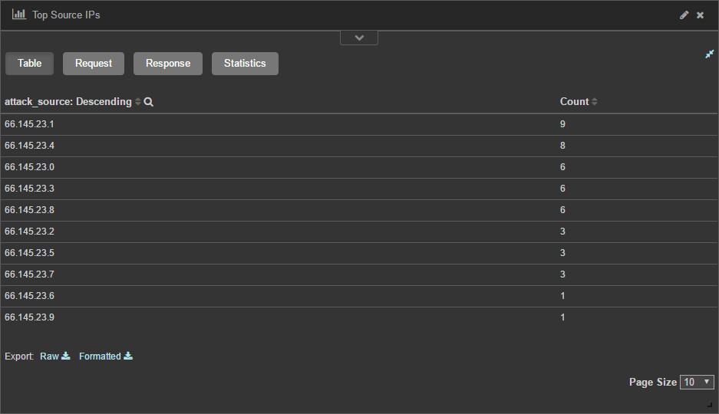Show the Statistics tab
Image resolution: width=719 pixels, height=414 pixels.
(x=245, y=64)
